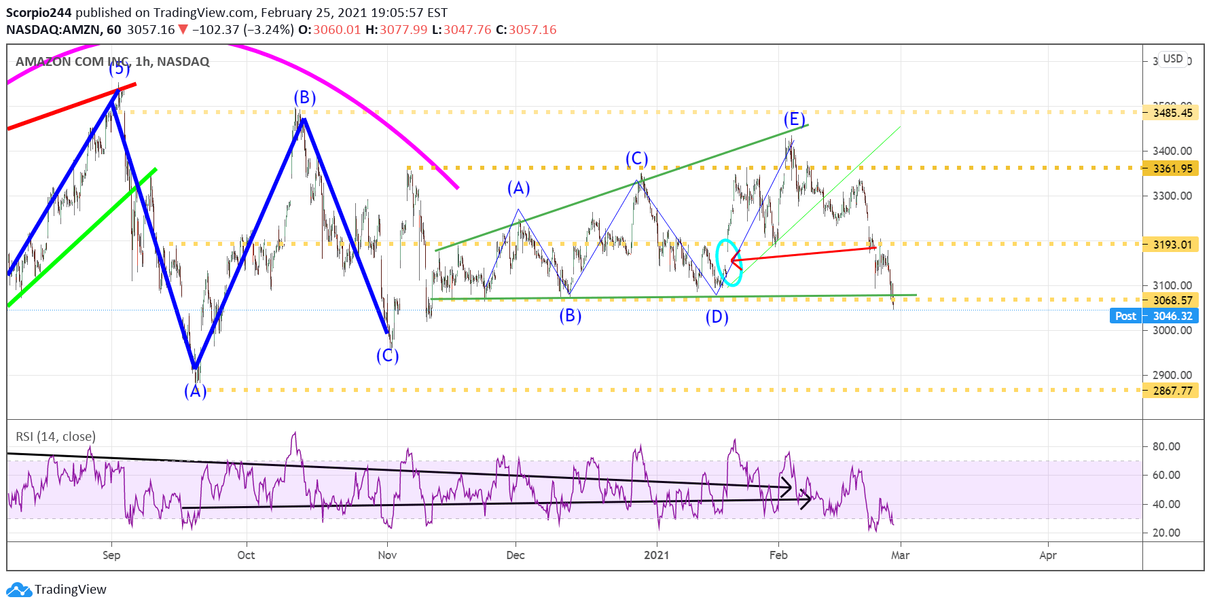1211x608 pixels.
Task: Click the AMAZON COM INC chart title
Action: click(x=113, y=62)
